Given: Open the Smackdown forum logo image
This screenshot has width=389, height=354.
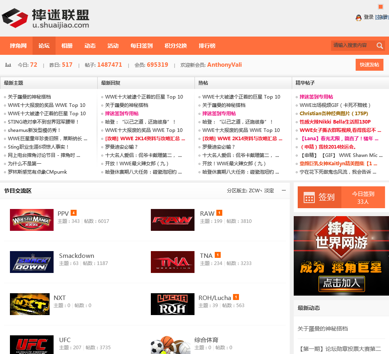Looking at the screenshot, I should click(x=32, y=262).
